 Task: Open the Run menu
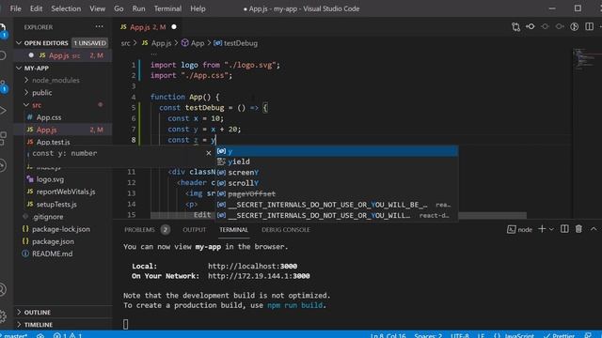pos(138,8)
